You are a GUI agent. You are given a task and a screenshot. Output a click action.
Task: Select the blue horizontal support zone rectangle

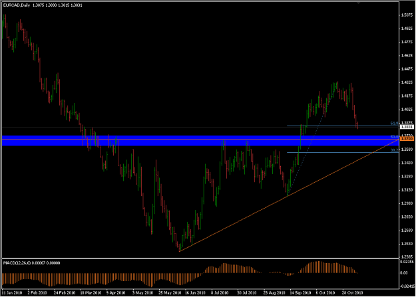click(x=200, y=141)
